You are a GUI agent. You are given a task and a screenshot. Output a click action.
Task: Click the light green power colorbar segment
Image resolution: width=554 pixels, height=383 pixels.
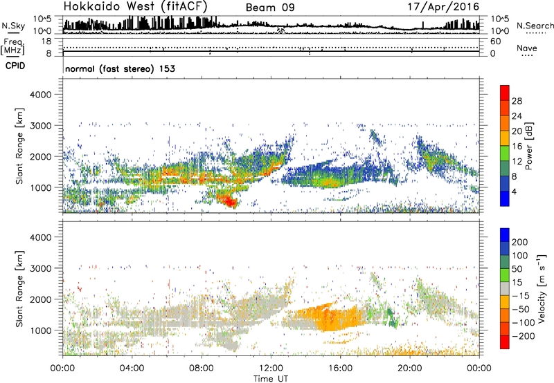(x=505, y=153)
